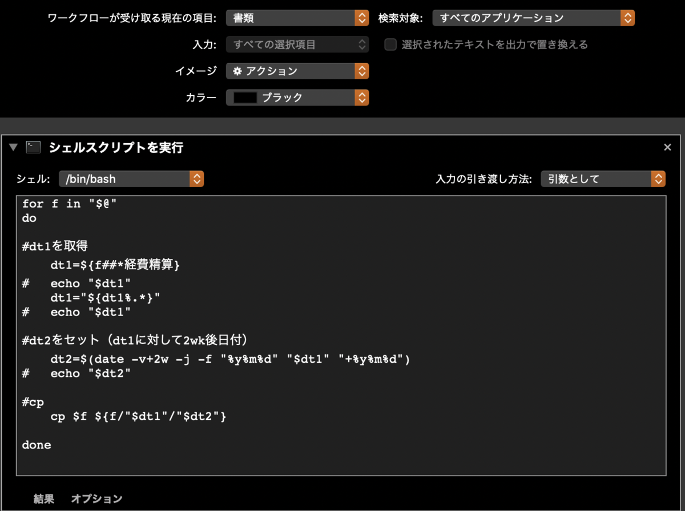Collapse the シェルスクリプトを実行 action triangle
Viewport: 685px width, 511px height.
(14, 148)
